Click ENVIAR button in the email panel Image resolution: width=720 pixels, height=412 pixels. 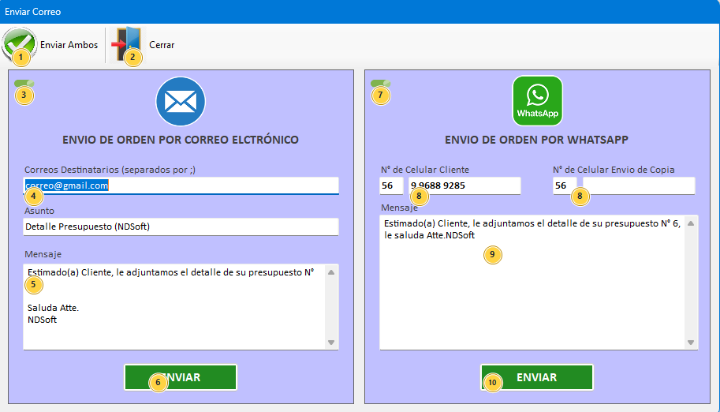click(181, 377)
